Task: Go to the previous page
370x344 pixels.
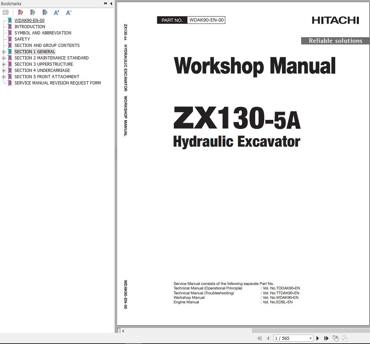Action: click(268, 338)
